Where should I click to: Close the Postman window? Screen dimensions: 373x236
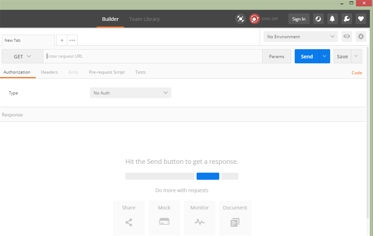pos(364,3)
